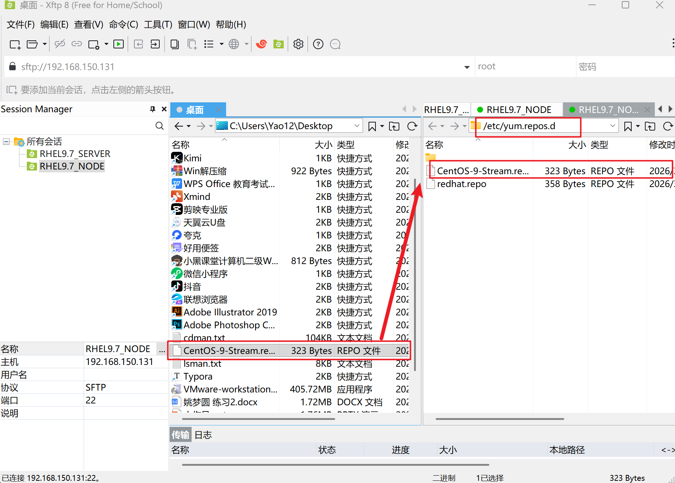Click the root username field
This screenshot has width=675, height=483.
[x=525, y=67]
